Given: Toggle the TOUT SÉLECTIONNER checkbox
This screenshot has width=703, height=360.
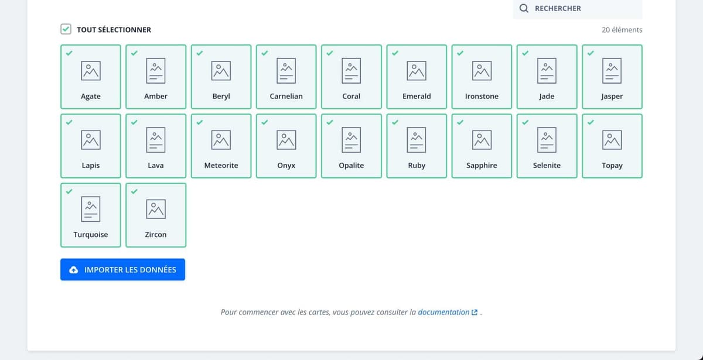Looking at the screenshot, I should point(64,29).
